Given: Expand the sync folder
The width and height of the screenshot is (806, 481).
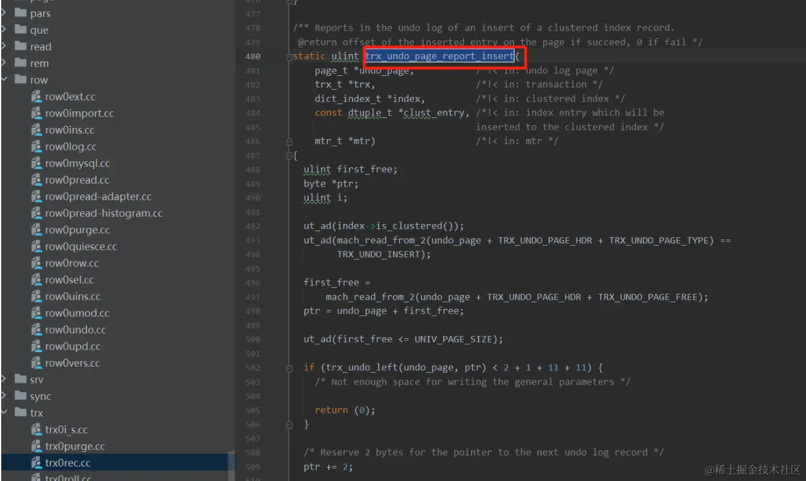Looking at the screenshot, I should [x=4, y=396].
